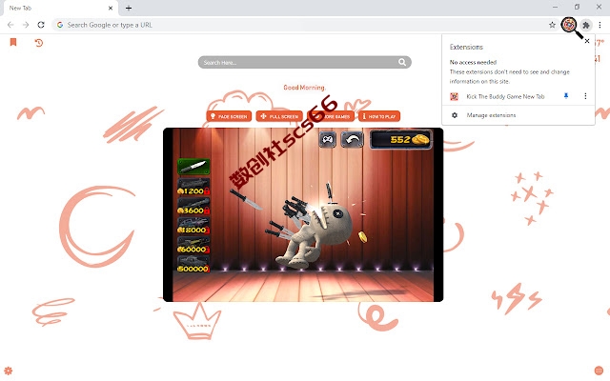
Task: Select the knife weapon in game
Action: click(193, 167)
